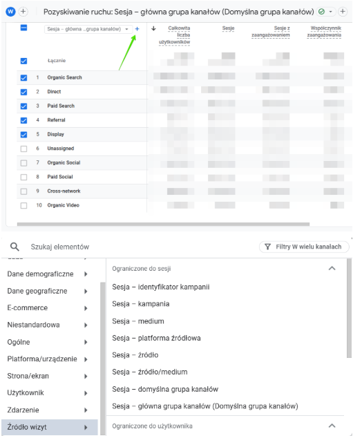Select Sesja – kampania dimension

coord(141,304)
